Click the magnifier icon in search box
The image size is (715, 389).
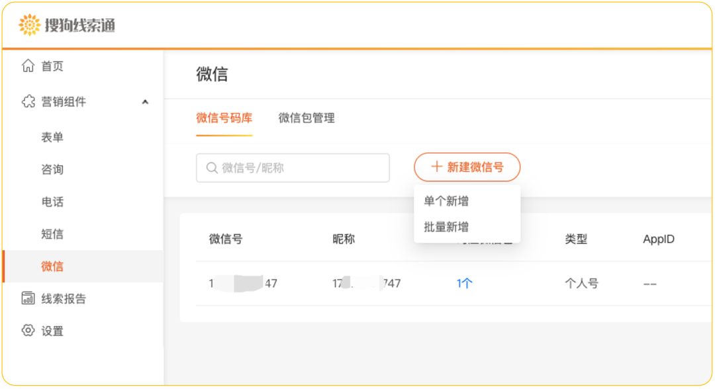coord(212,168)
